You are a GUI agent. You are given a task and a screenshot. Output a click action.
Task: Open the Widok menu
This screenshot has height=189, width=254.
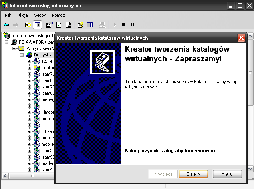tap(40, 15)
